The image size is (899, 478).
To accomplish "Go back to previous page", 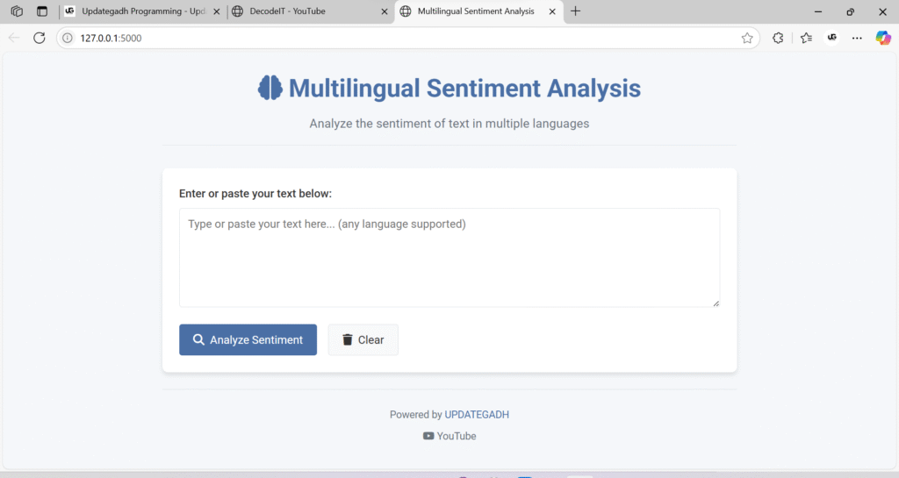I will [14, 38].
